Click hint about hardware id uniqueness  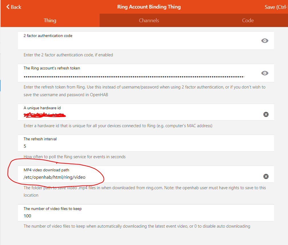click(x=118, y=126)
